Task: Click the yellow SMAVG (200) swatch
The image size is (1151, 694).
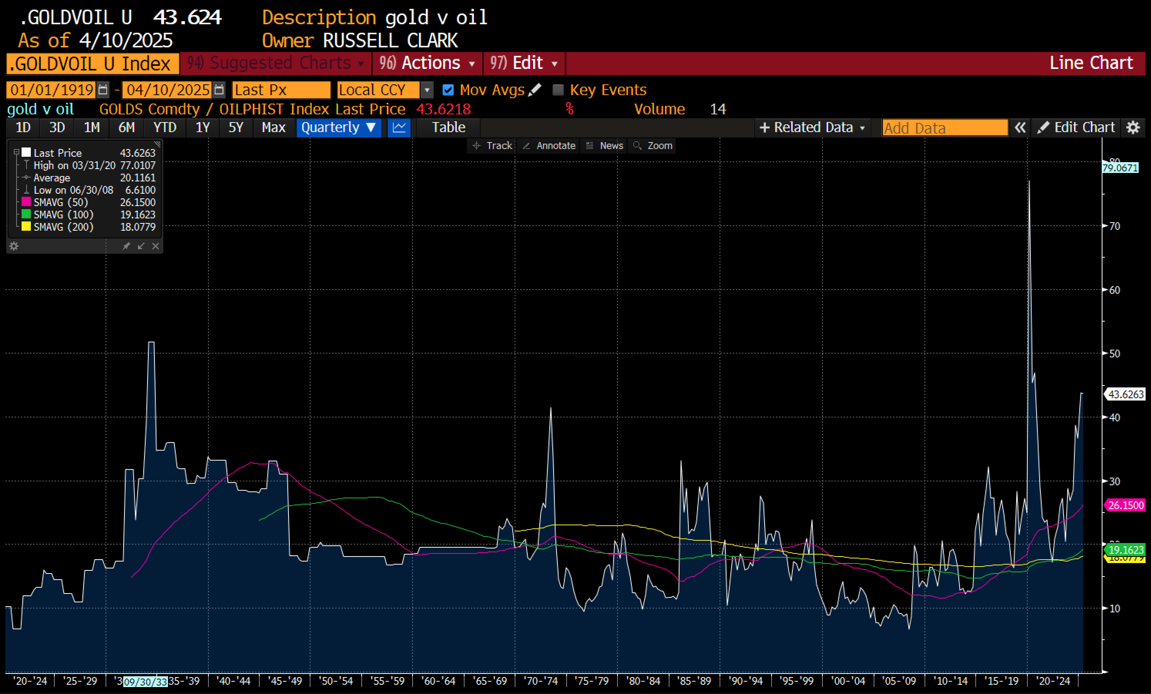Action: [26, 226]
